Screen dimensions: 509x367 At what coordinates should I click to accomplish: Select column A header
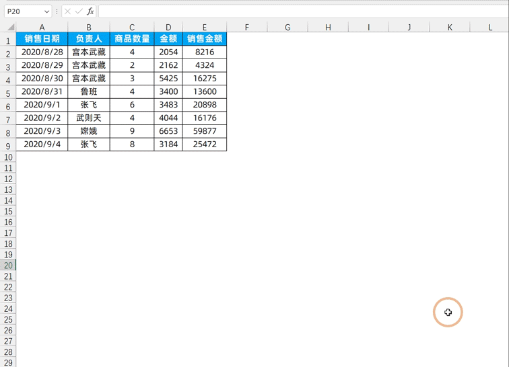tap(42, 28)
